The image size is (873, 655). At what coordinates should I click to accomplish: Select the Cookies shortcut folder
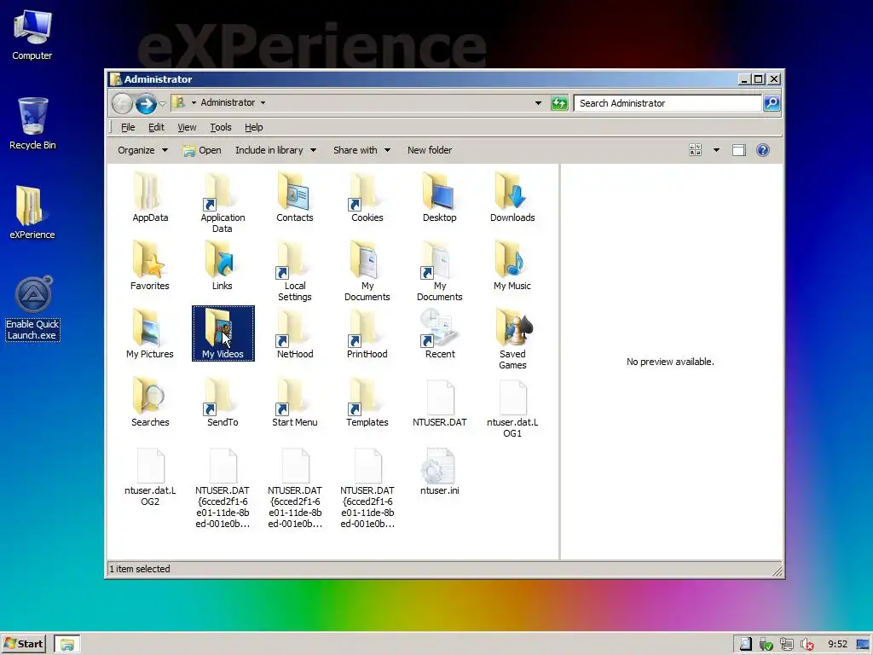coord(367,197)
